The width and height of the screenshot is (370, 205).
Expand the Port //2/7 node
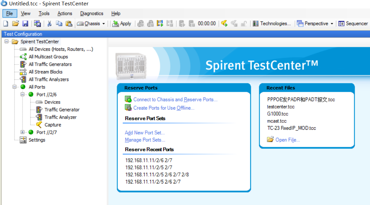23,132
